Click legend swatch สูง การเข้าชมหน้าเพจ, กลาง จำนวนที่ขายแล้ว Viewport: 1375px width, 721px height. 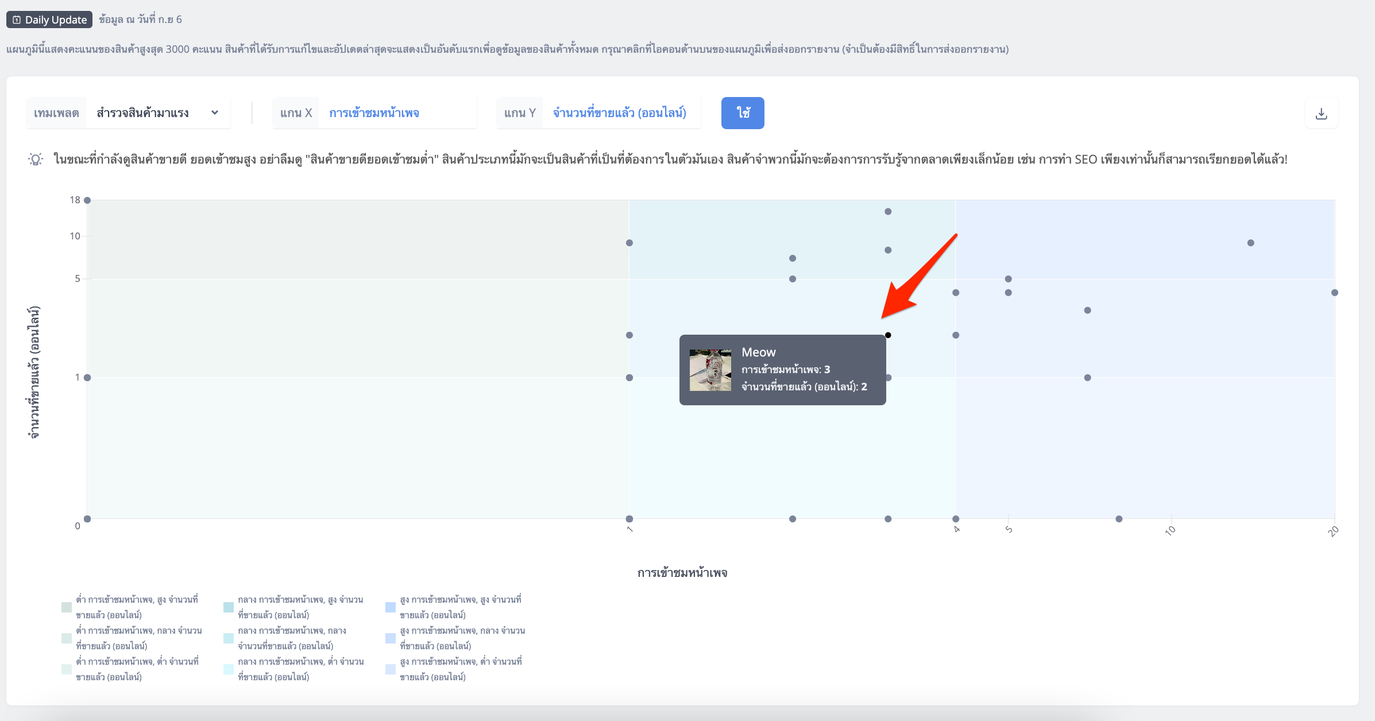coord(391,638)
